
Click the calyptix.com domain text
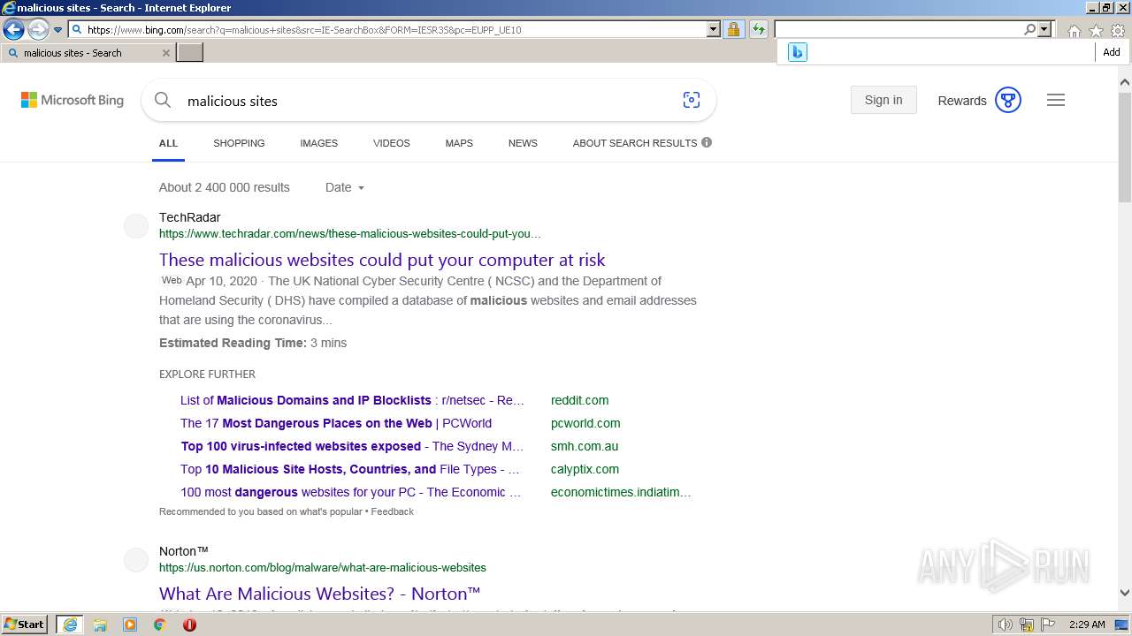585,469
